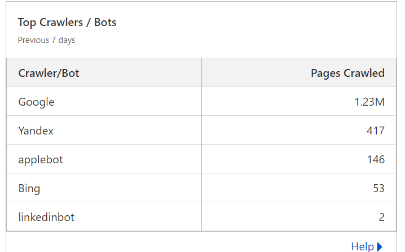
Task: Click the Top Crawlers / Bots heading
Action: (x=67, y=23)
